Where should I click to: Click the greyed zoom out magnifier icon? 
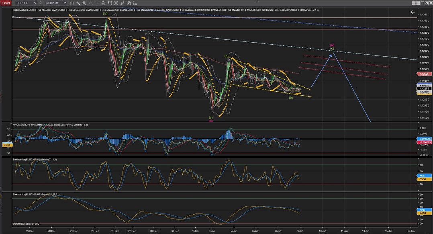91,3
